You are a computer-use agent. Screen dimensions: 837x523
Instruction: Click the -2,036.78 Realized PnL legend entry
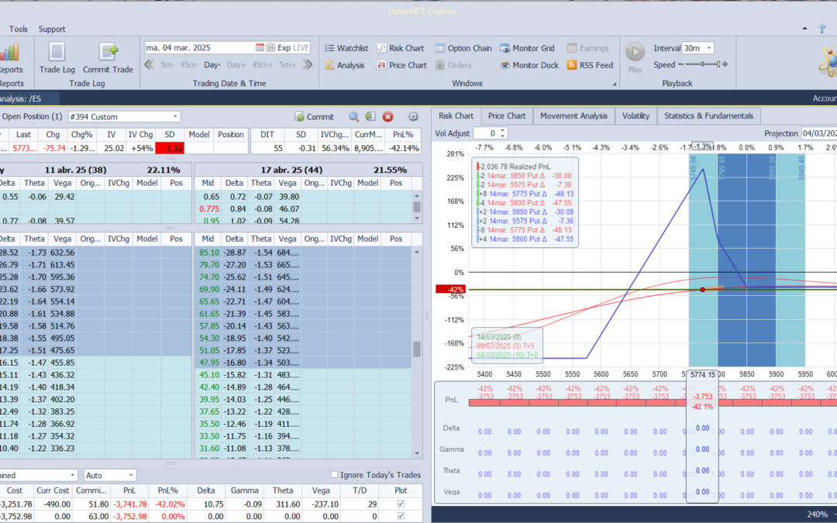tap(515, 167)
